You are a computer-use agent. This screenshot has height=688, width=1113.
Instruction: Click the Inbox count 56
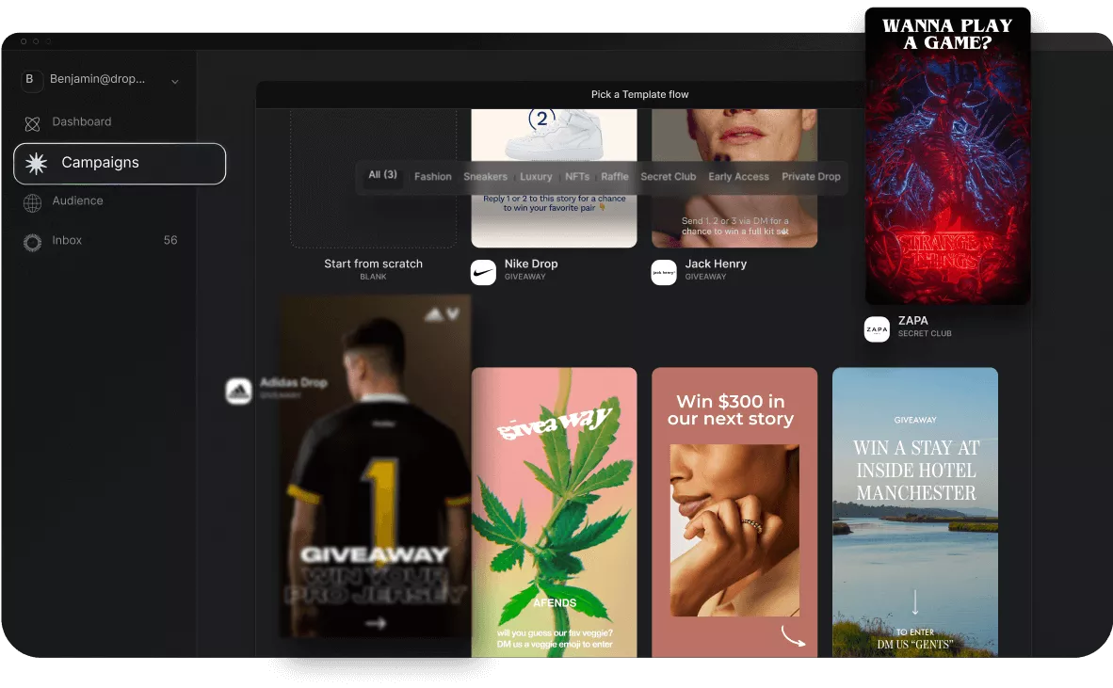click(x=170, y=240)
